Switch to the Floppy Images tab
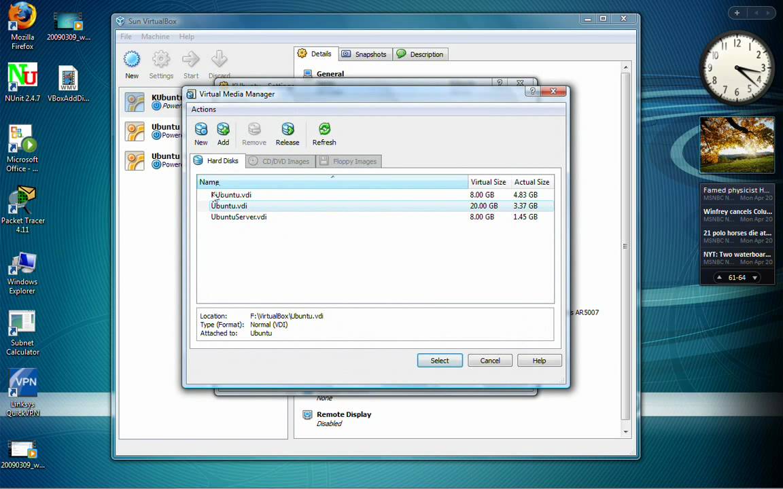The image size is (783, 489). coord(349,161)
